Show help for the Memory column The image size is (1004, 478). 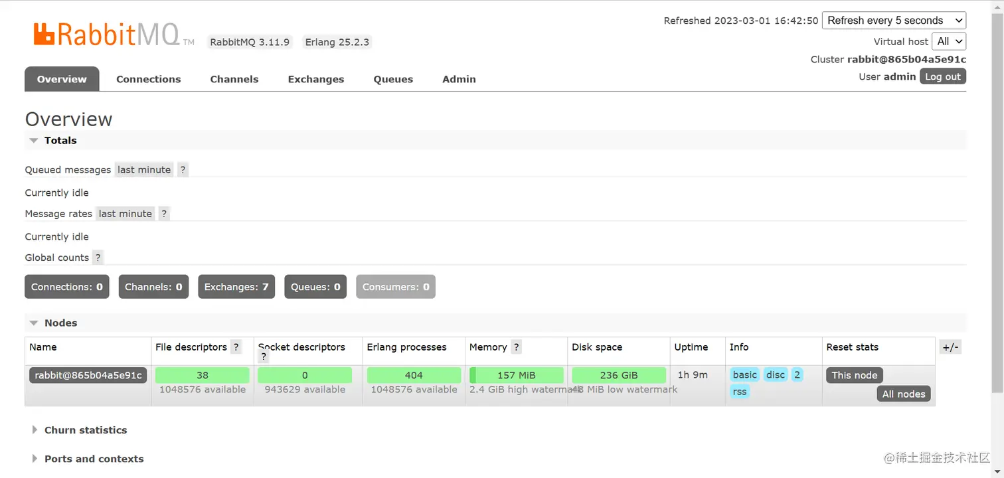pos(516,347)
